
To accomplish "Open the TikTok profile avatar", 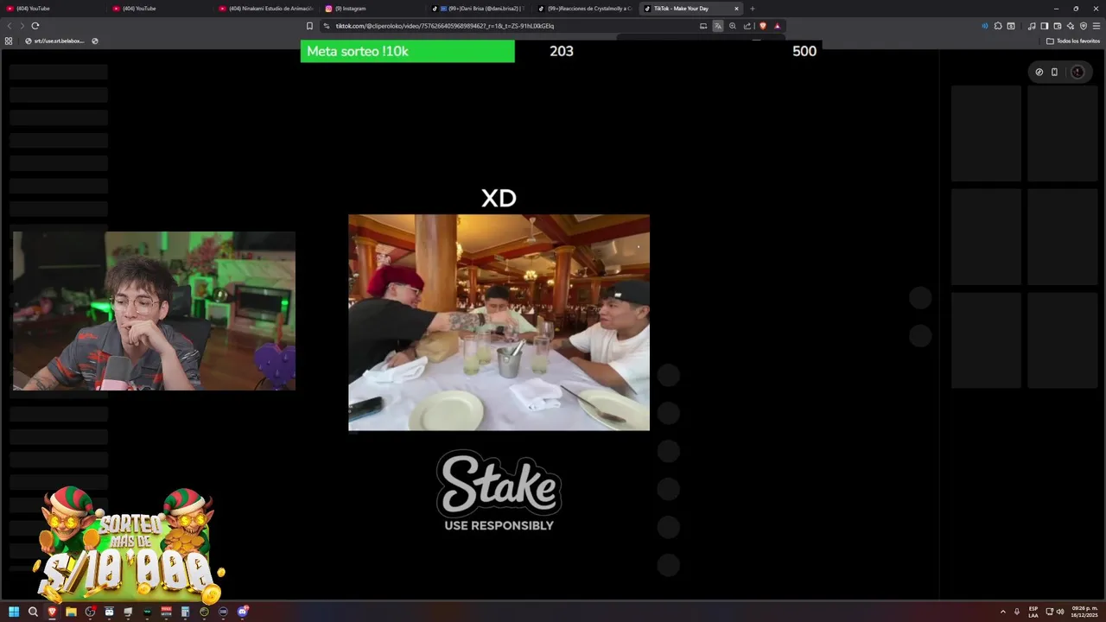I will coord(1077,72).
